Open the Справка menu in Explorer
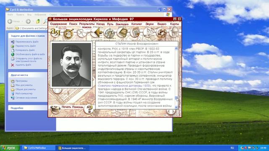The height and width of the screenshot is (151, 269). click(x=65, y=15)
